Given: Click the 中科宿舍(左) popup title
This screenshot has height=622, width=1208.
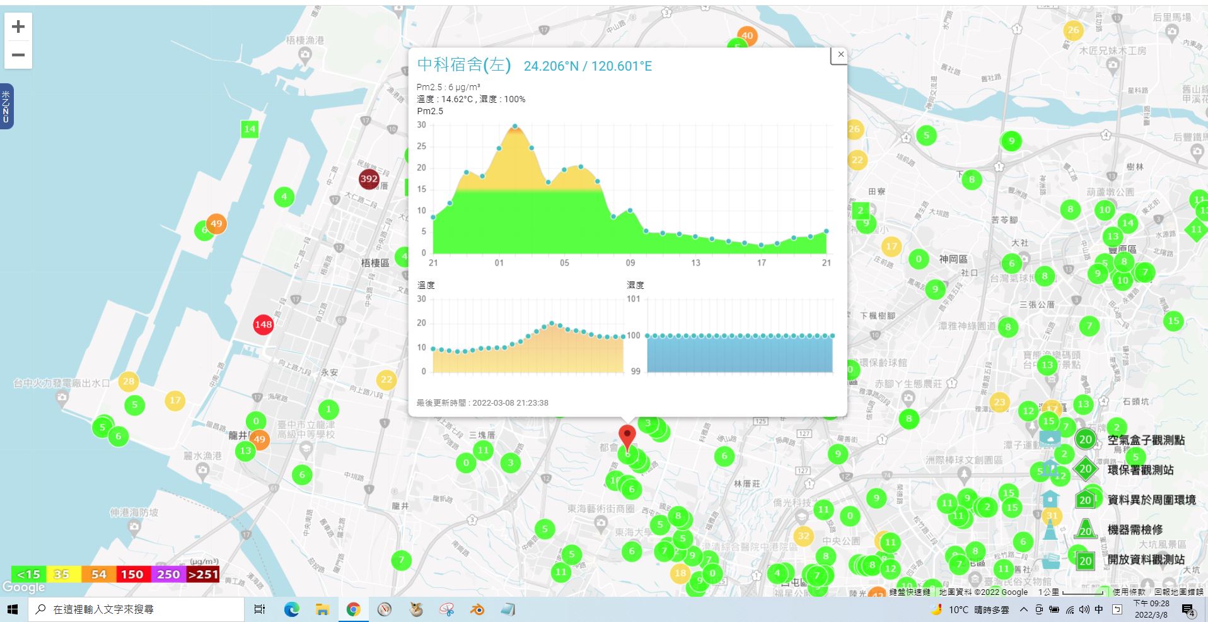Looking at the screenshot, I should tap(464, 64).
